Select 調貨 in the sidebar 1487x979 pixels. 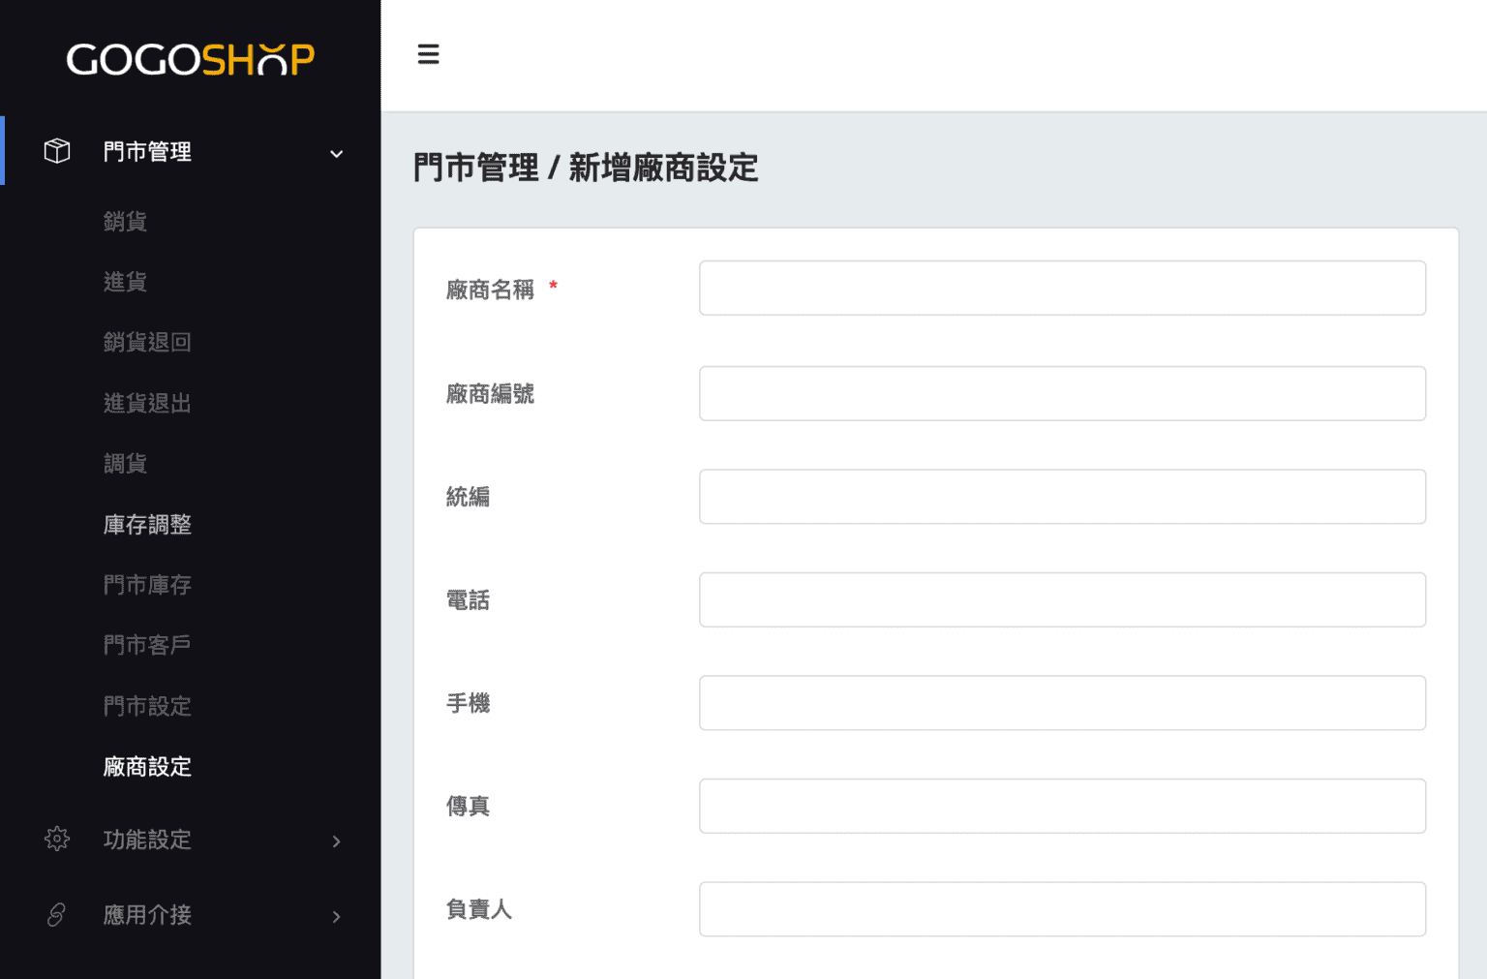pos(126,463)
